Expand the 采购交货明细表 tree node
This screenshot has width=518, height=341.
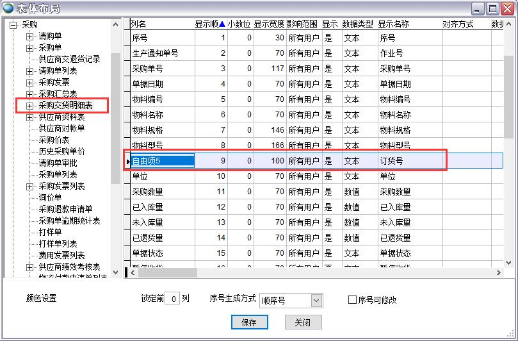pyautogui.click(x=29, y=105)
